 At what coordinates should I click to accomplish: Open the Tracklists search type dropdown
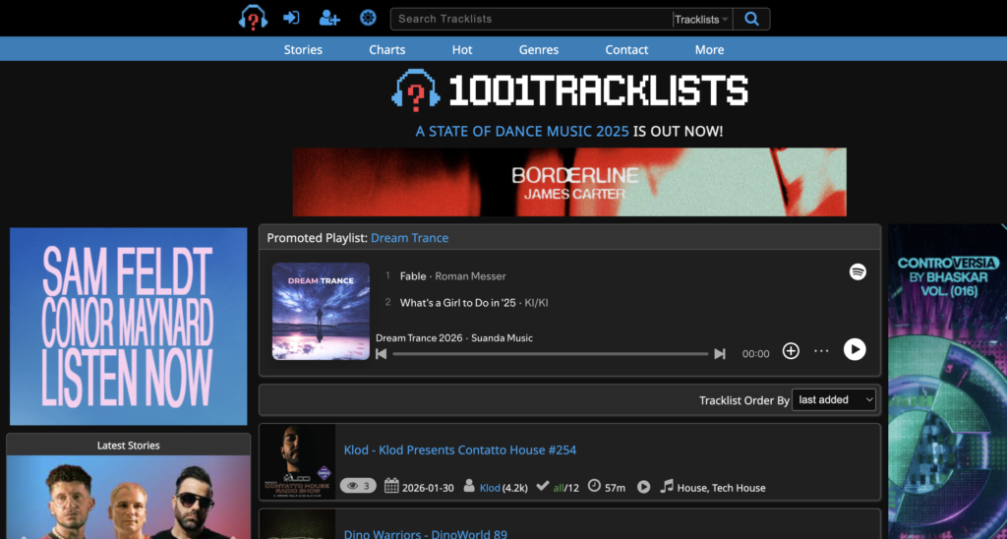[x=701, y=20]
